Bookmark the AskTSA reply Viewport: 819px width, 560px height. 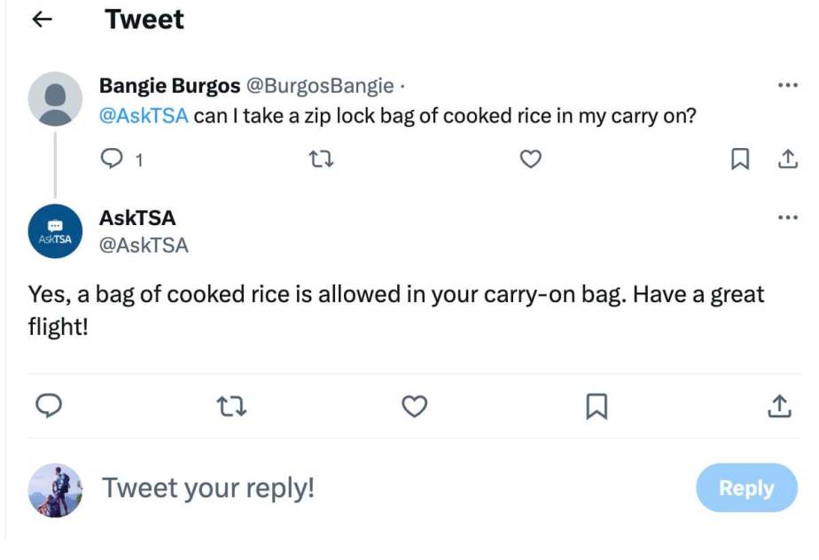pyautogui.click(x=598, y=407)
